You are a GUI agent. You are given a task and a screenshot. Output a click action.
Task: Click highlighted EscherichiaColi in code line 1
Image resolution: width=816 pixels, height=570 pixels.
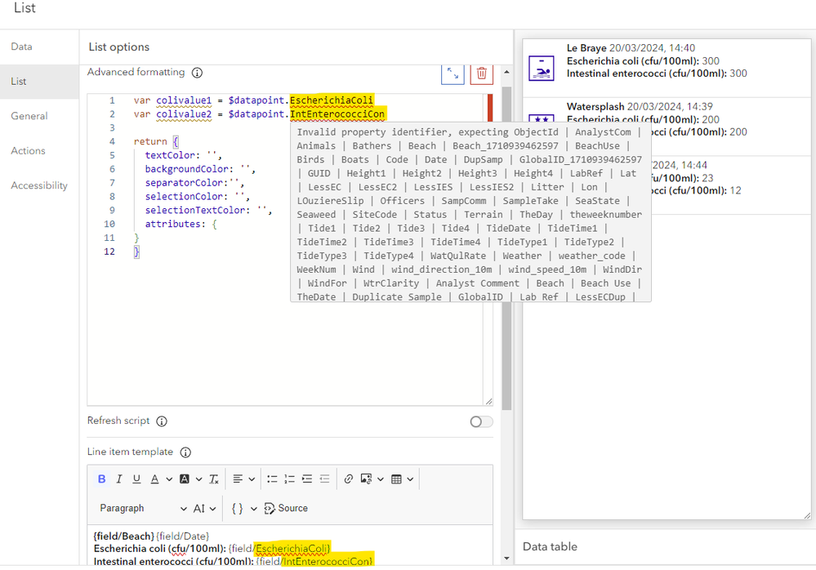pyautogui.click(x=332, y=100)
